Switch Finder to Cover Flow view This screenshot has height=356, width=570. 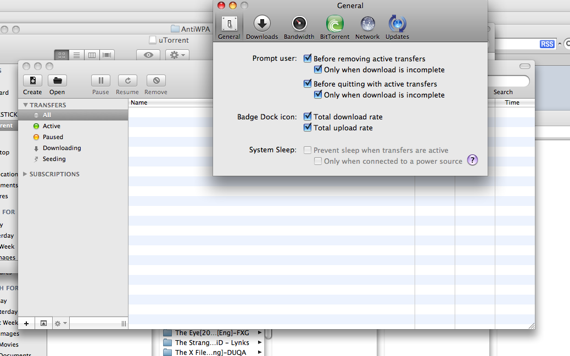(x=107, y=55)
